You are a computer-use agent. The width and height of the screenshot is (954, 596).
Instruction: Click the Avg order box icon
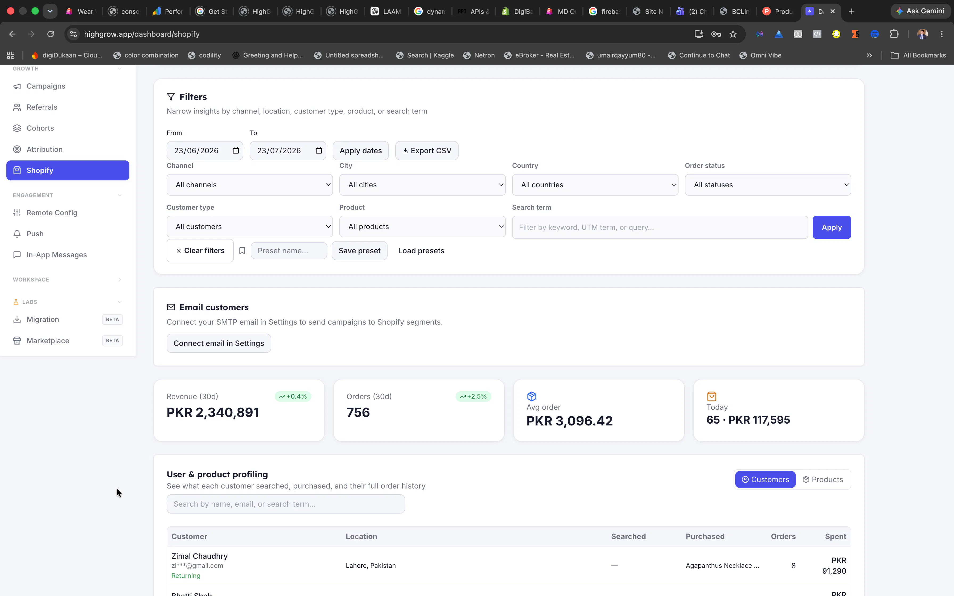531,396
